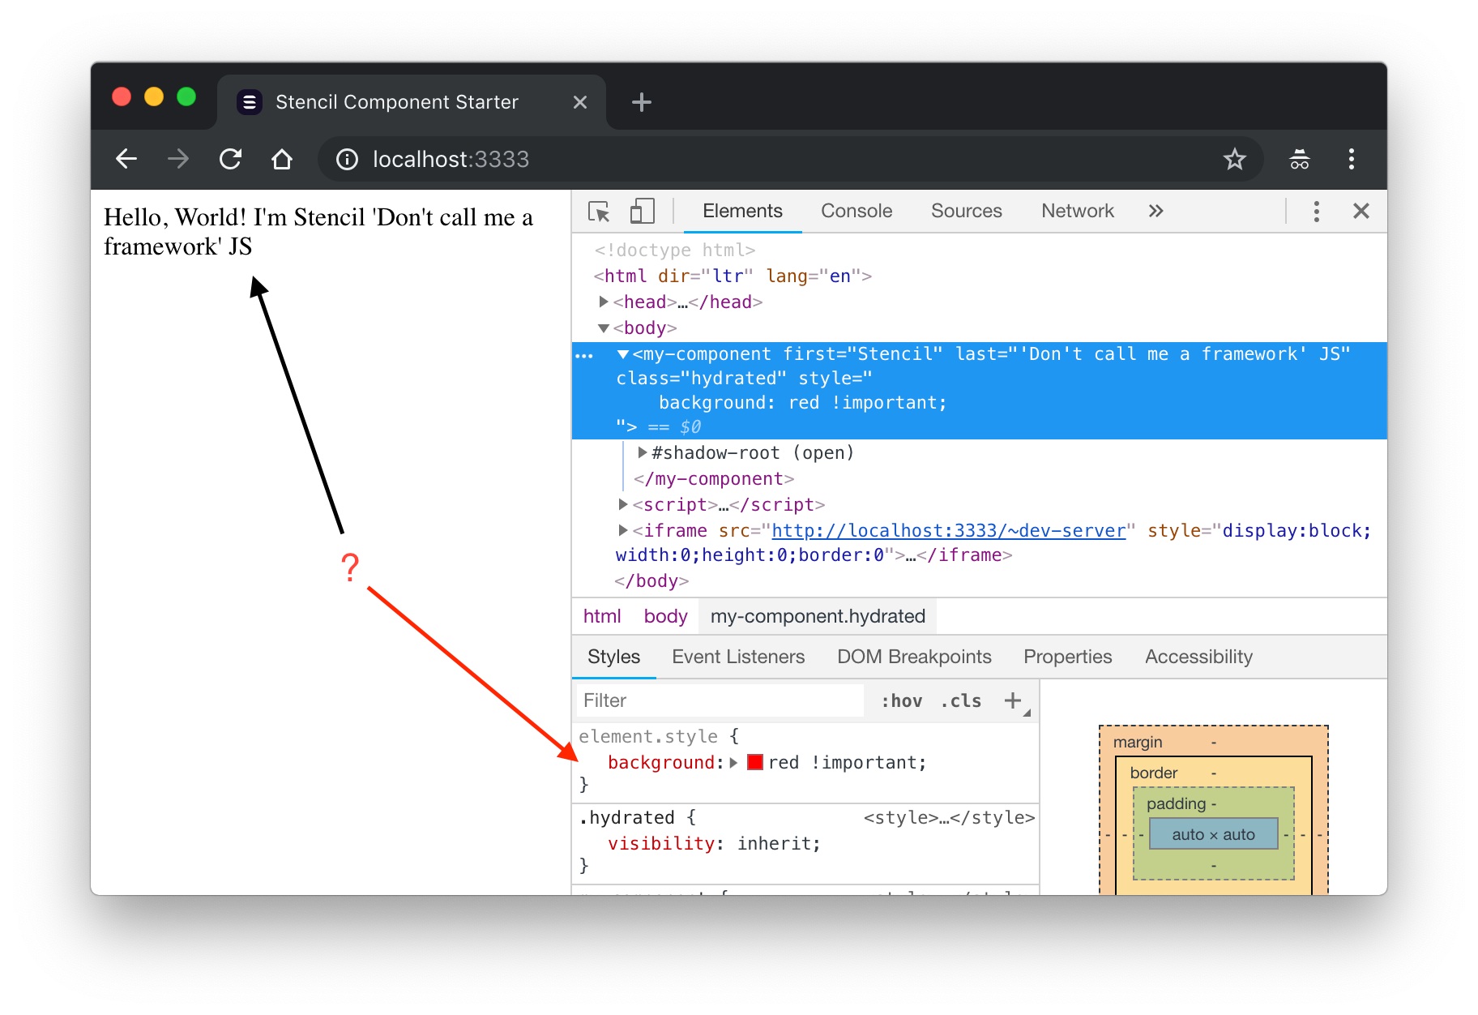Close the Stencil Component Starter tab
Image resolution: width=1478 pixels, height=1015 pixels.
click(x=580, y=102)
